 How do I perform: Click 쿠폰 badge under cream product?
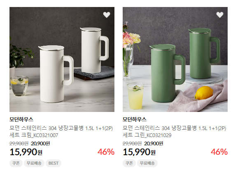[x=16, y=163]
